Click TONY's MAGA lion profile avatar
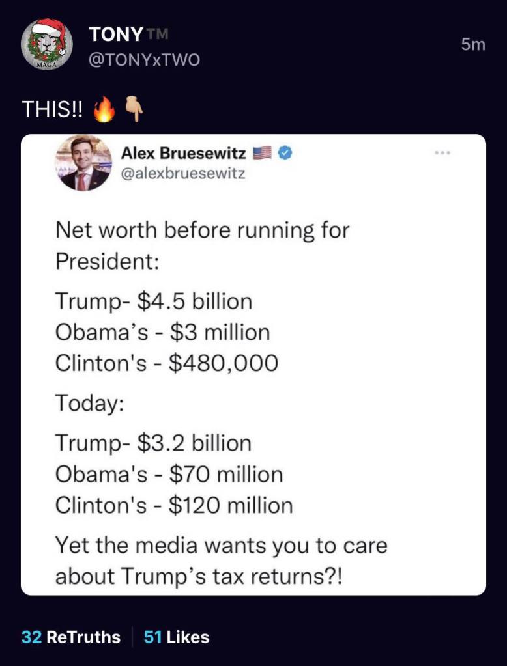The image size is (507, 666). (45, 44)
